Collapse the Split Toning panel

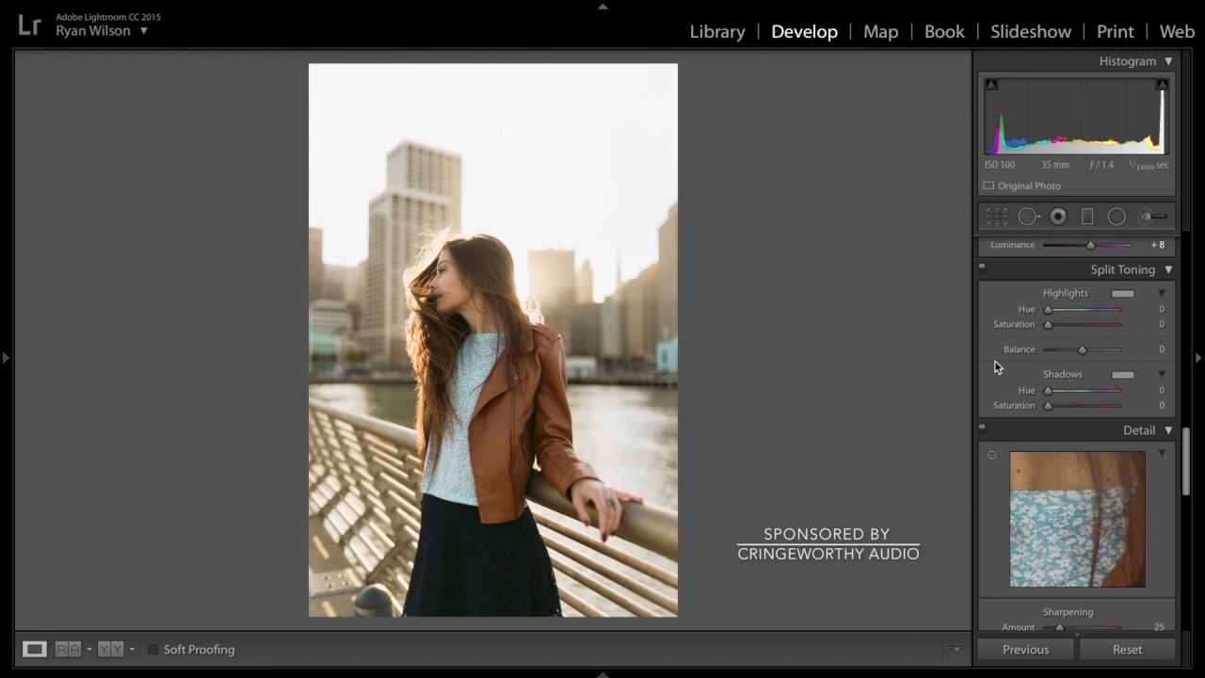point(1168,270)
